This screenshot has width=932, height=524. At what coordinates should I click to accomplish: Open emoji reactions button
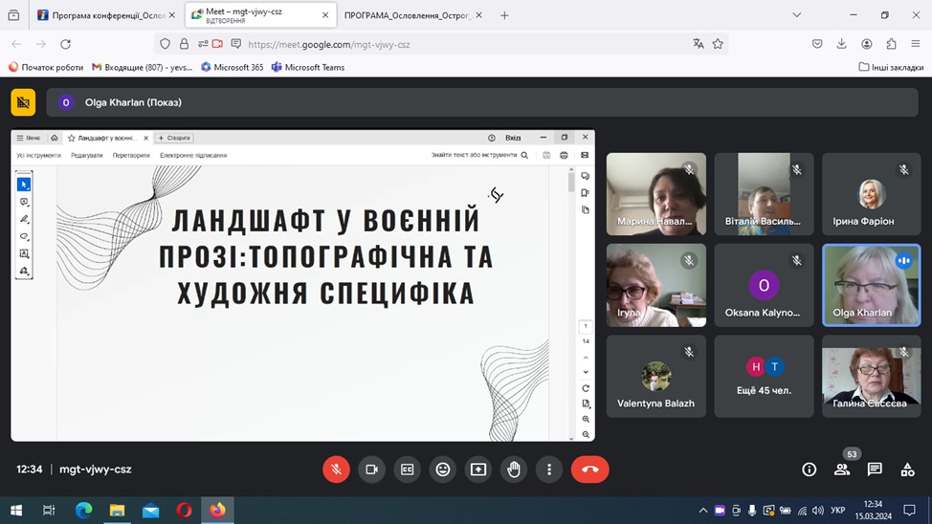443,469
